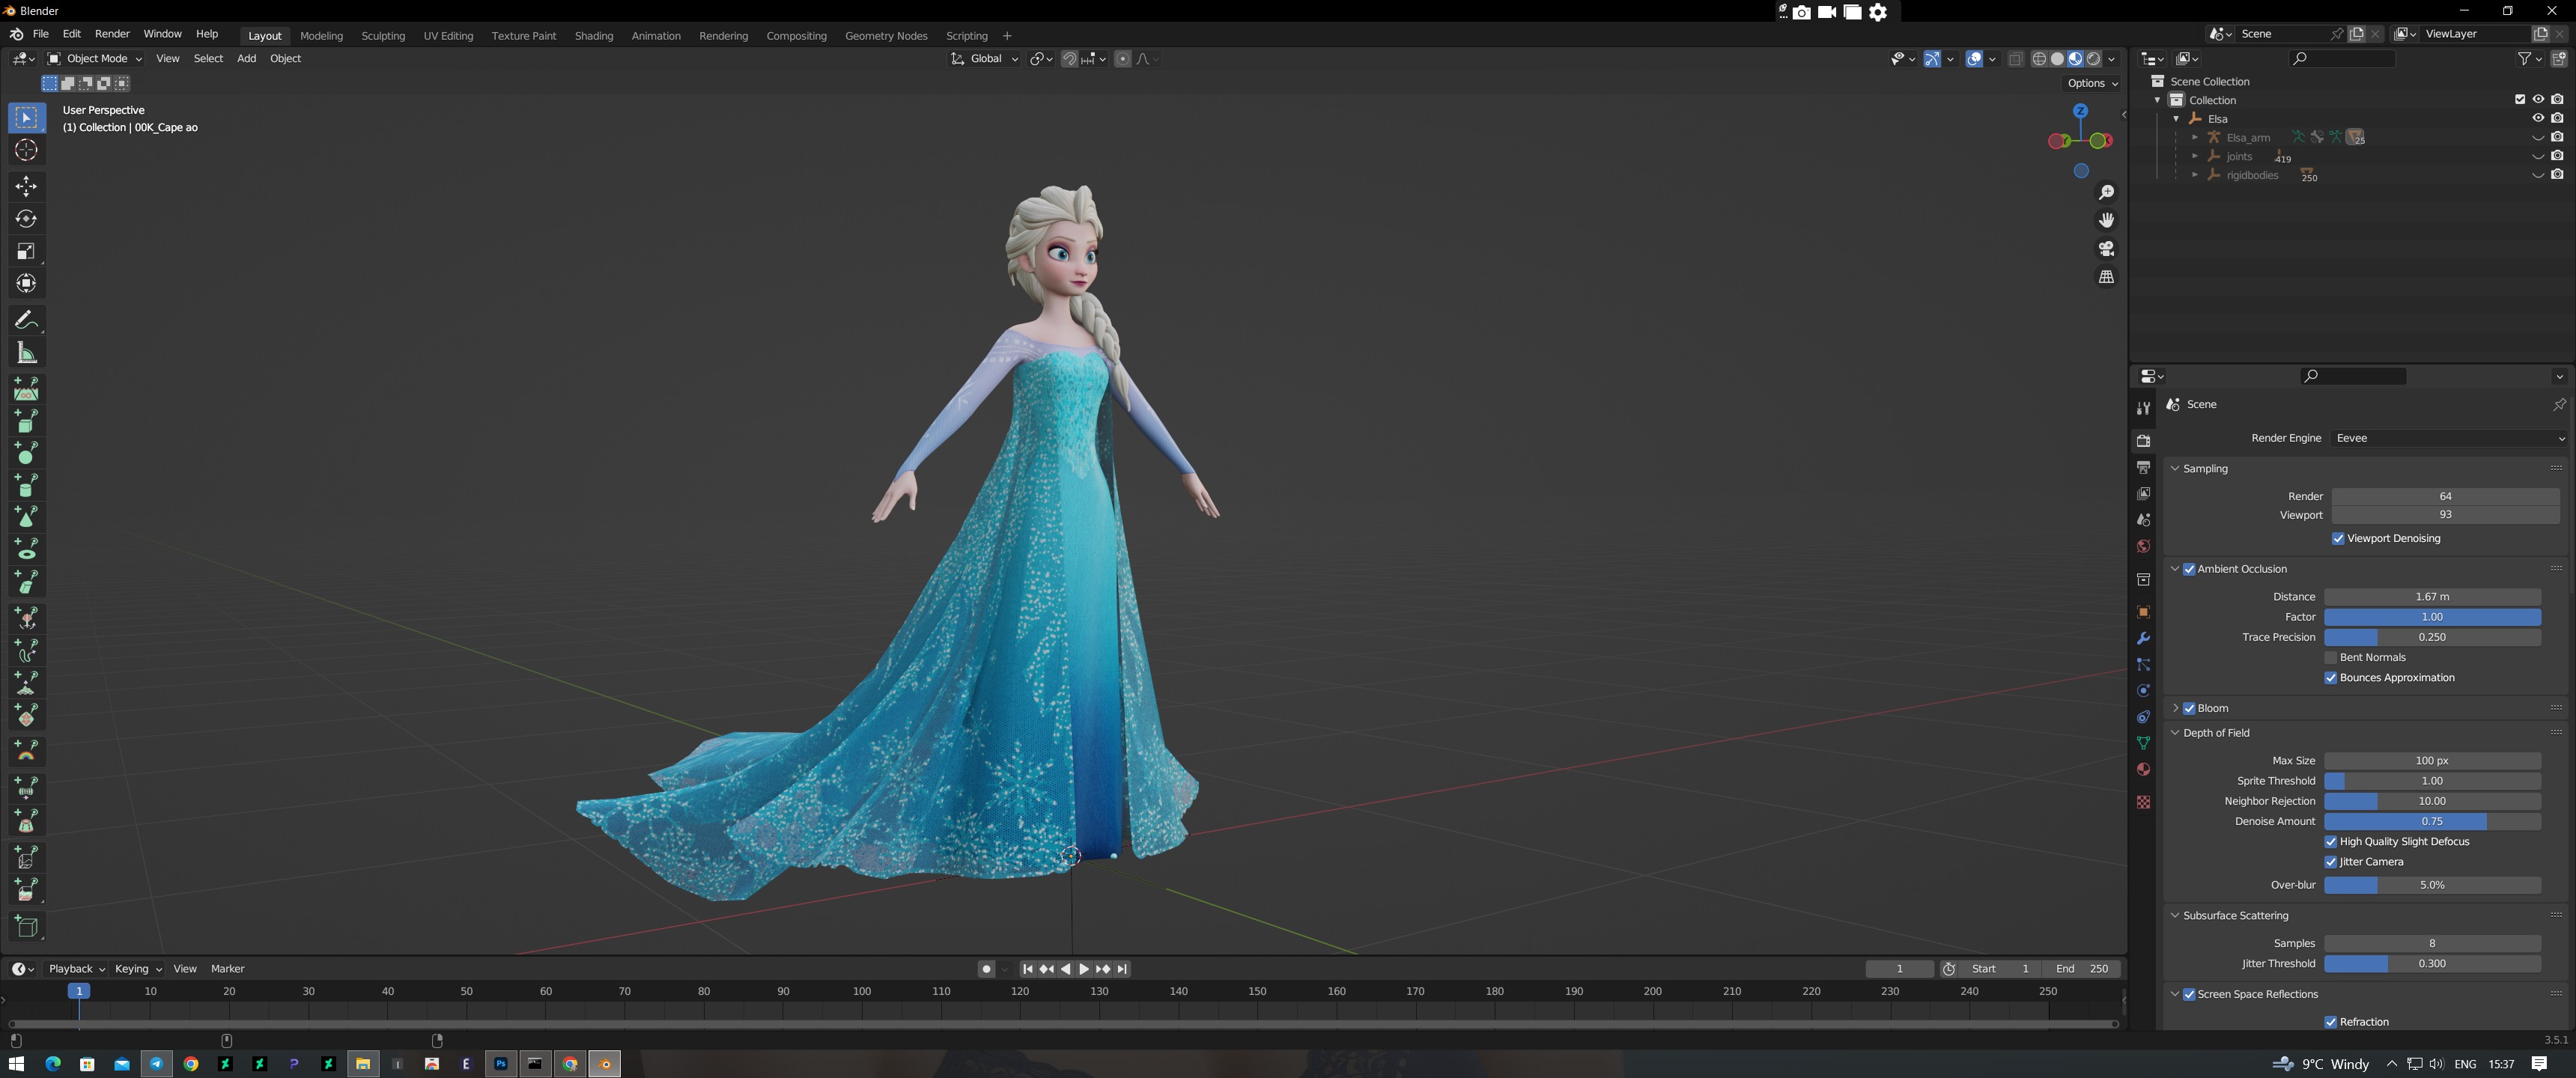Expand the Bloom panel

2175,708
